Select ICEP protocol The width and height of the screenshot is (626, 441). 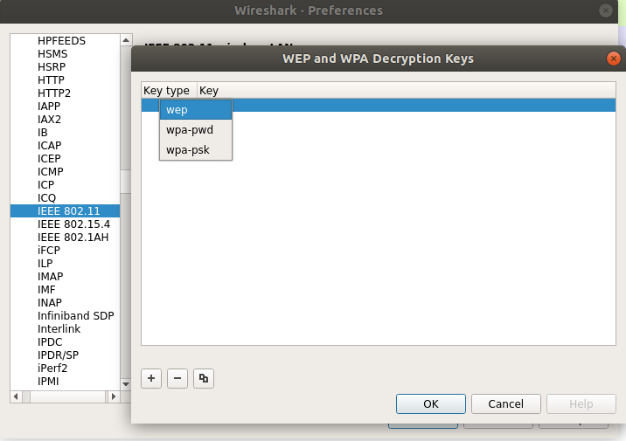click(49, 159)
